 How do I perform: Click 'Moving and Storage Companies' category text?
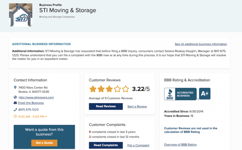point(57,17)
